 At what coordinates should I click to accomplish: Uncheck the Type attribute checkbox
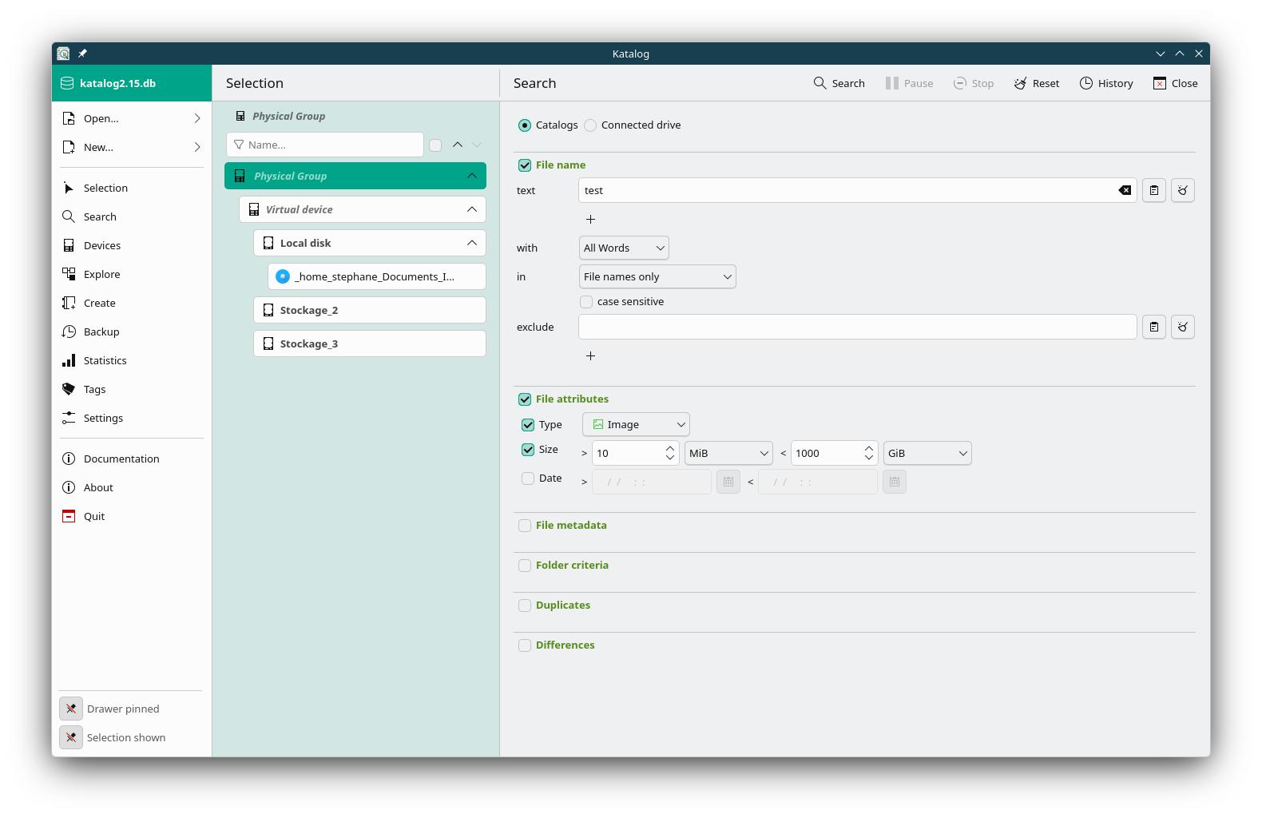pyautogui.click(x=528, y=425)
